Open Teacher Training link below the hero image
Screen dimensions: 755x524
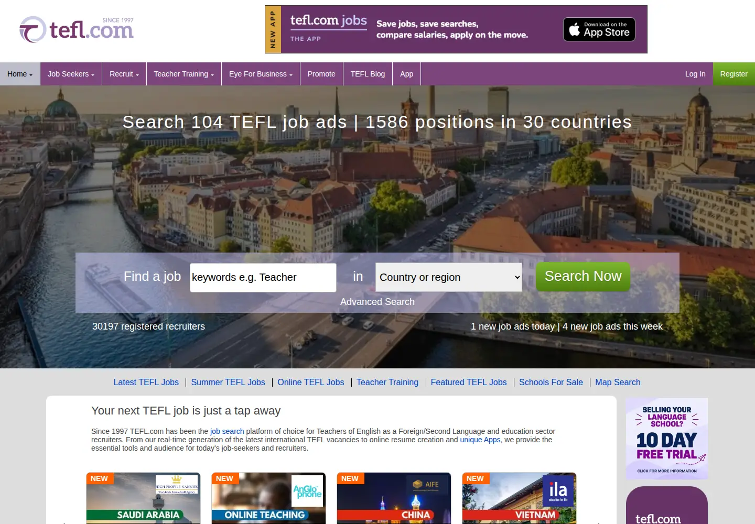(x=387, y=383)
